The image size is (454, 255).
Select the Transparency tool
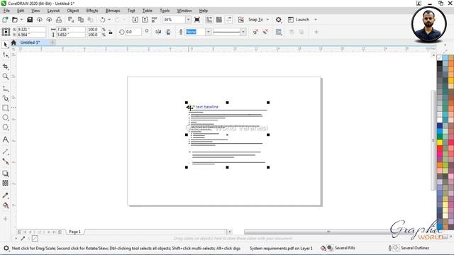pyautogui.click(x=5, y=183)
